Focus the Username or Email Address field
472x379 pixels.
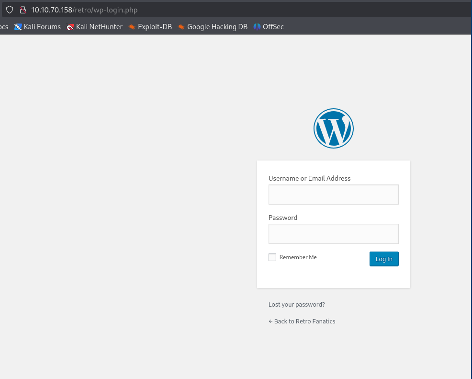click(x=333, y=195)
